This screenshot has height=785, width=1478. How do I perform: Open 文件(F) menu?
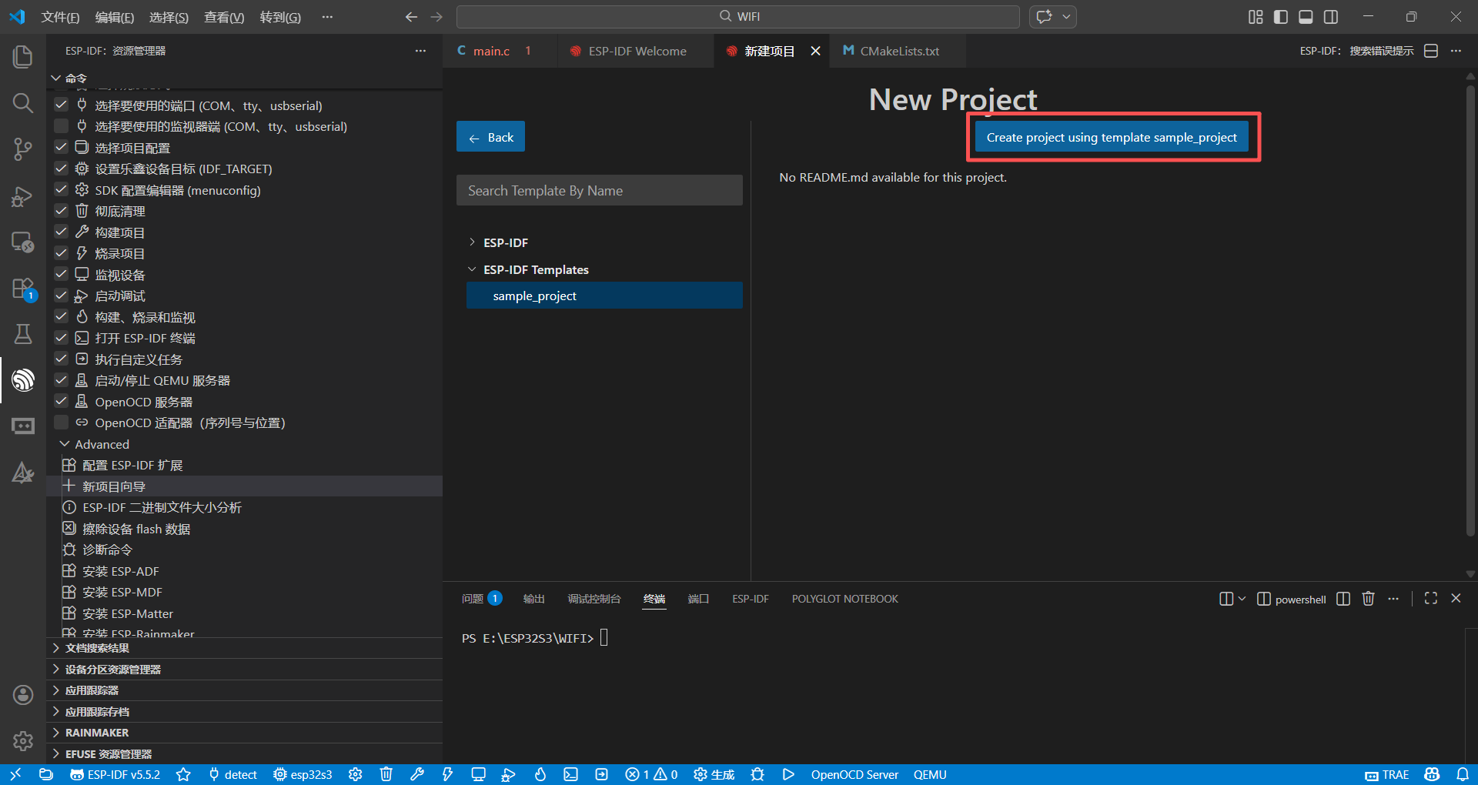pyautogui.click(x=60, y=17)
